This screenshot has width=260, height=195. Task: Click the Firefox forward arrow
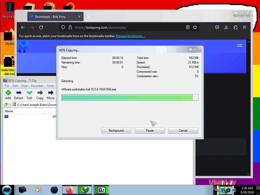click(x=32, y=27)
